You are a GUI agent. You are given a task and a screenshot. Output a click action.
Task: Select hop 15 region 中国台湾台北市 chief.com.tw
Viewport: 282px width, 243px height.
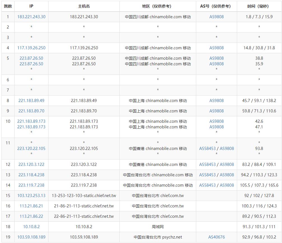point(158,196)
